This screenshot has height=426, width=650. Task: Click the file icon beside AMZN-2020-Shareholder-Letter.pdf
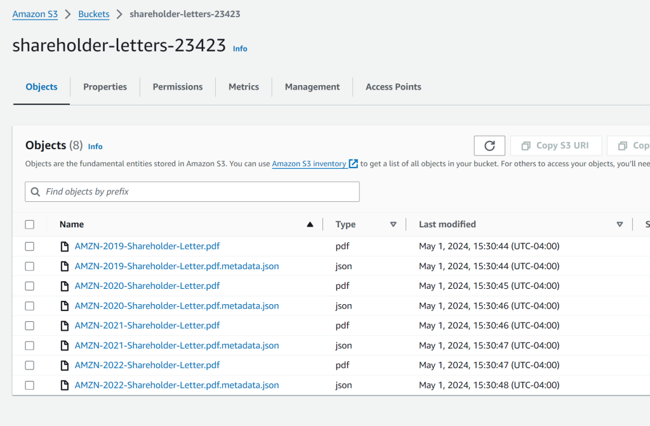point(65,286)
